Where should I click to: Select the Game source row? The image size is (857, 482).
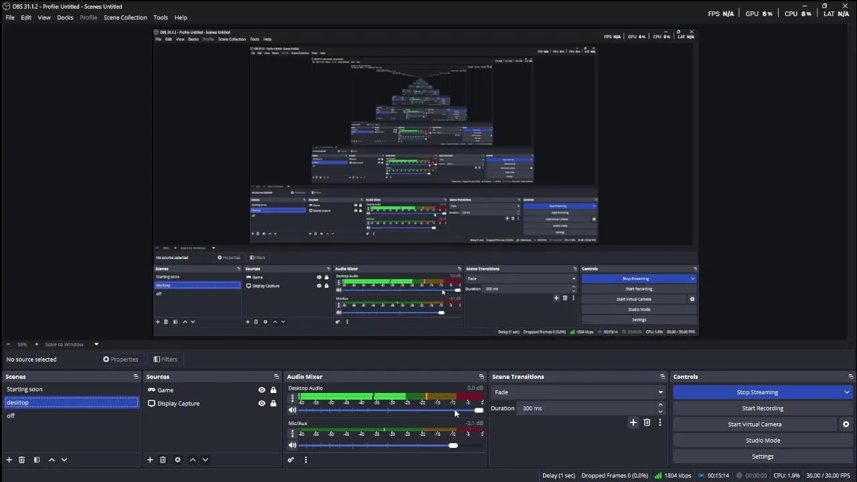[212, 390]
